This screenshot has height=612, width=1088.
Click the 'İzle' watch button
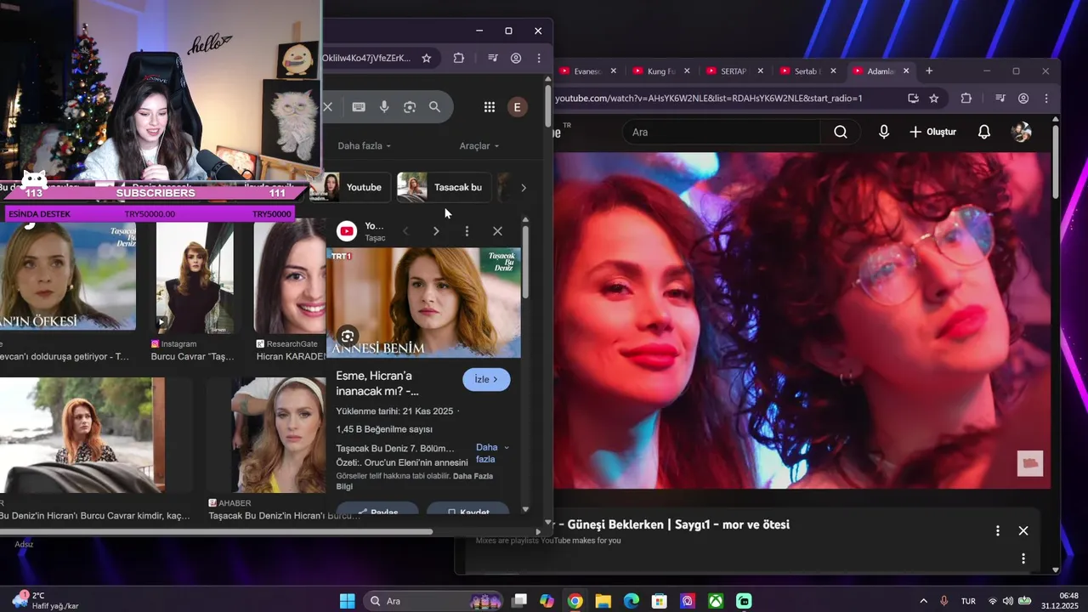coord(486,380)
